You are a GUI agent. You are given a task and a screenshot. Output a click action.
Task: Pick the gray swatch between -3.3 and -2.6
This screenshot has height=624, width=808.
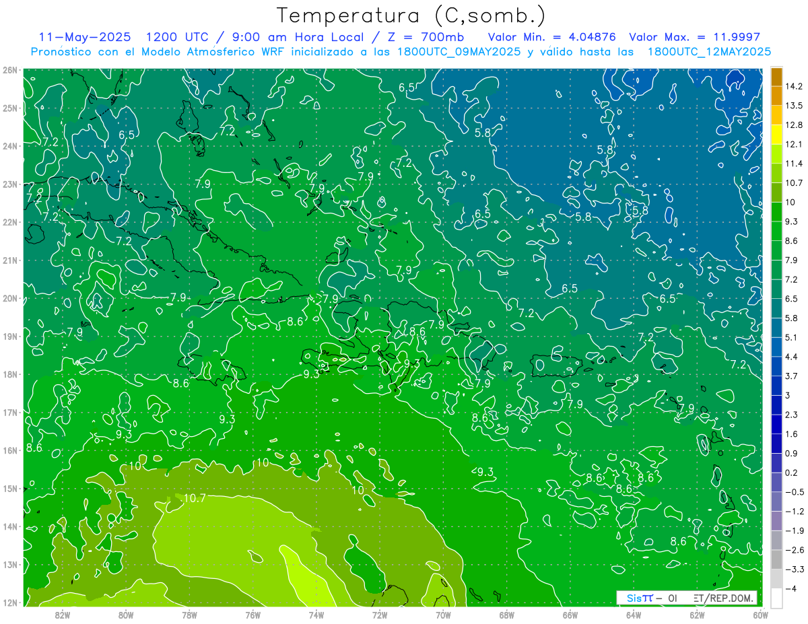tap(776, 559)
